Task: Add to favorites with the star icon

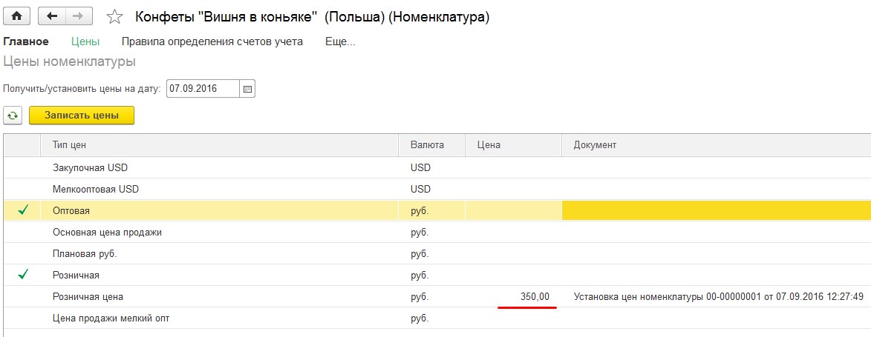Action: click(114, 17)
